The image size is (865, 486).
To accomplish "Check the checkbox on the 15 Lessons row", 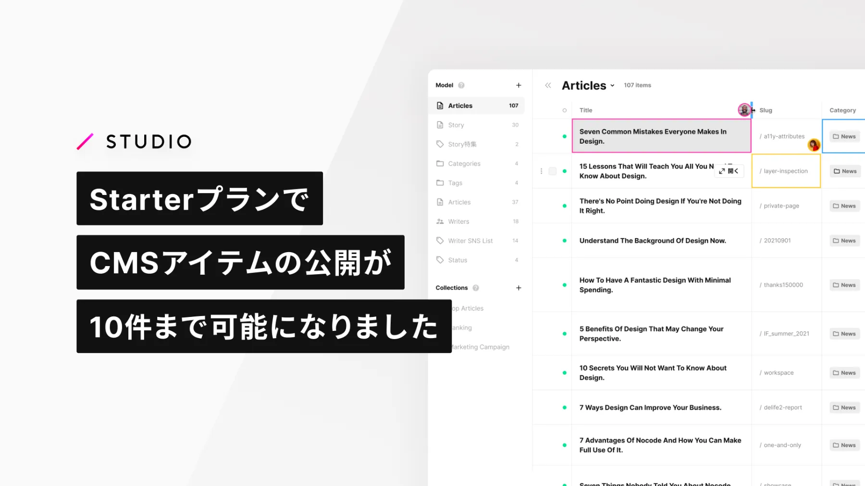I will pos(553,171).
